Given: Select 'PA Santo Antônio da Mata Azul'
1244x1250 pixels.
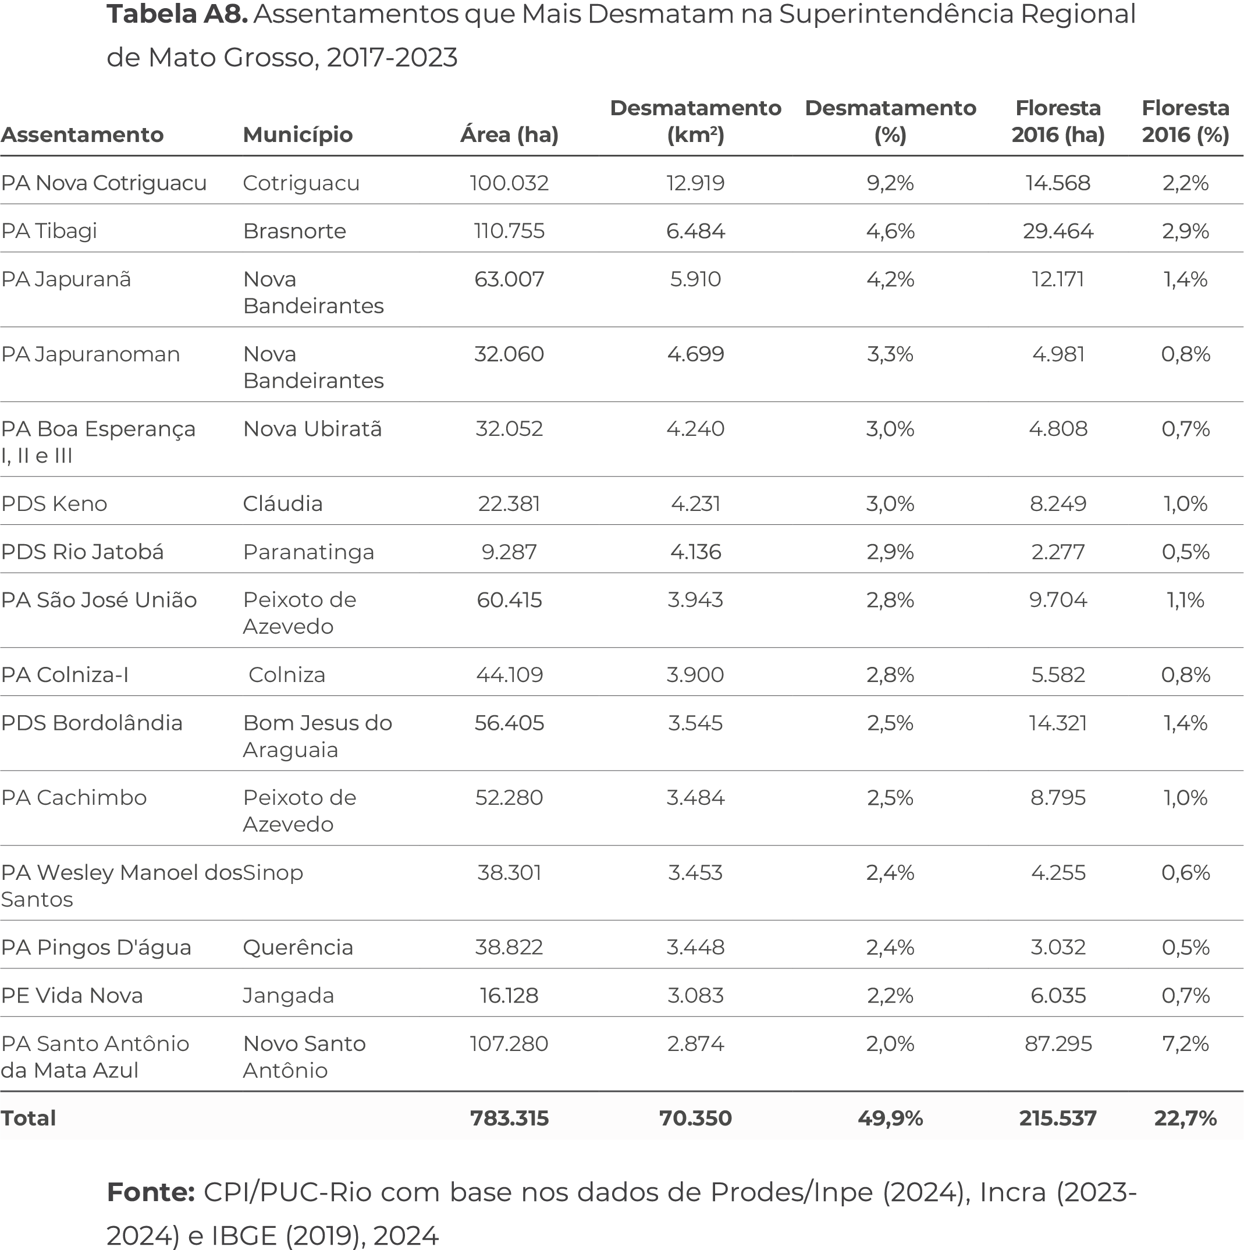Looking at the screenshot, I should pos(94,1057).
